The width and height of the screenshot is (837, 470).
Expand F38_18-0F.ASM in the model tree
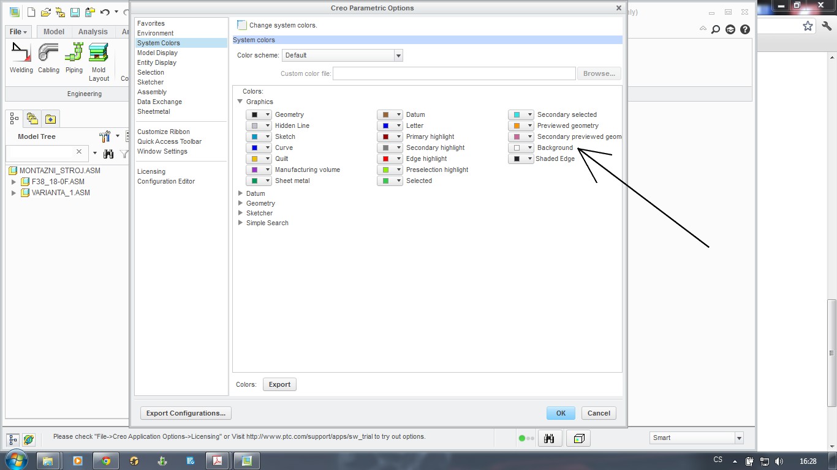(14, 182)
